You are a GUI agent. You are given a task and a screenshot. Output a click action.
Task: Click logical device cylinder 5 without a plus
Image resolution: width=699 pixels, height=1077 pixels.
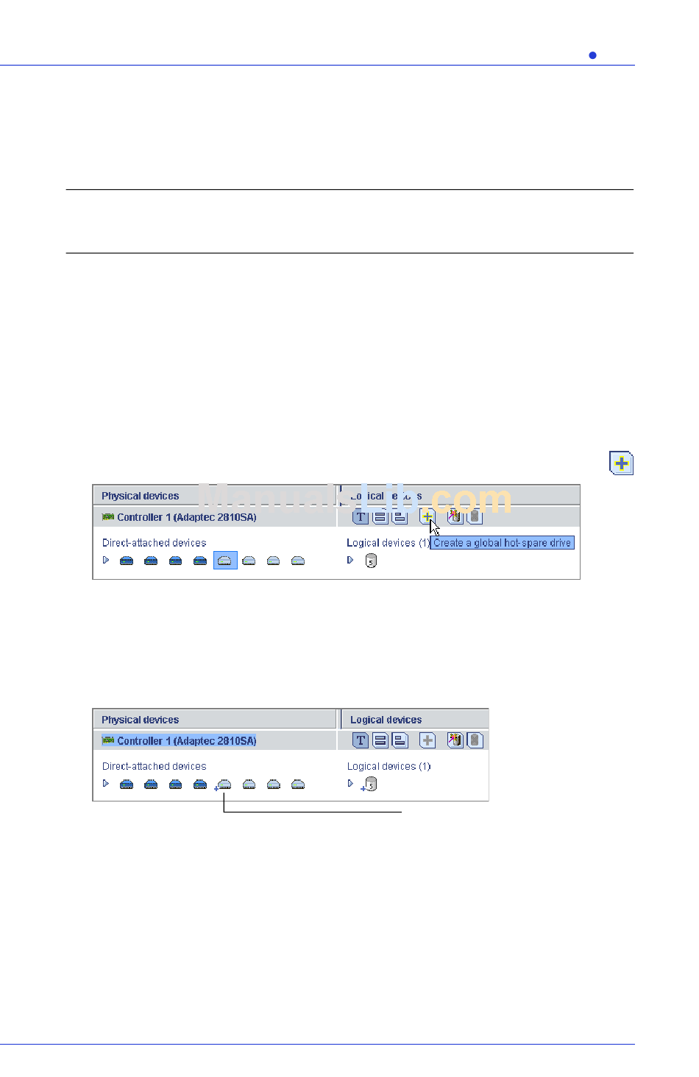[371, 561]
